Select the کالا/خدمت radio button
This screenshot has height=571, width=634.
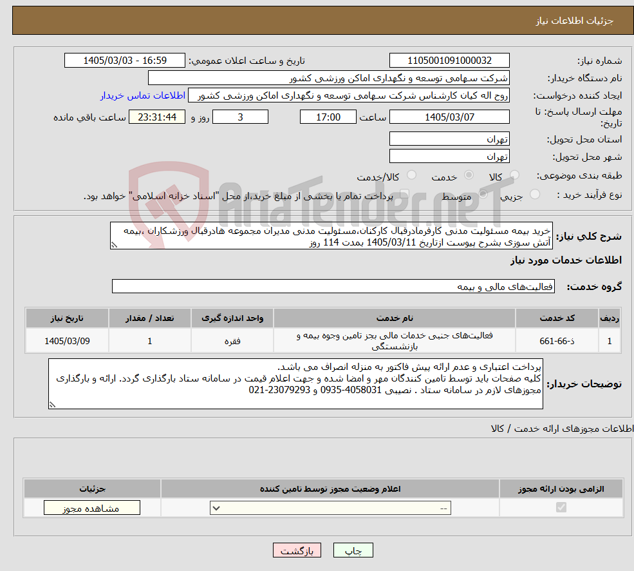411,175
